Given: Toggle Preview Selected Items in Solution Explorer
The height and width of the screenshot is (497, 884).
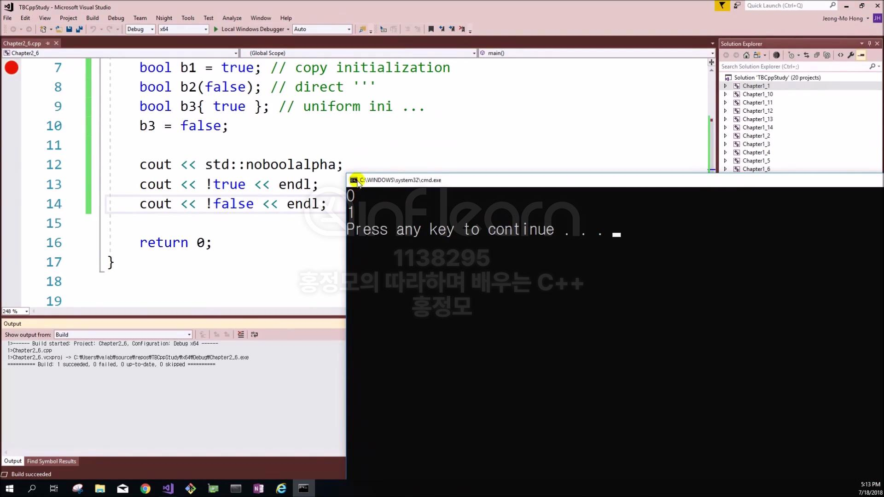Looking at the screenshot, I should coord(861,55).
